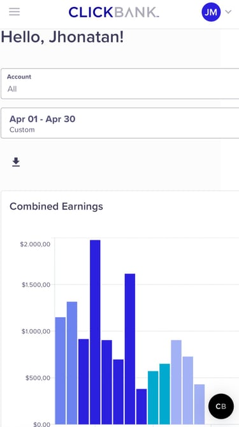Click the last pale lavender bar
Viewport: 239px width, 427px height.
(199, 404)
